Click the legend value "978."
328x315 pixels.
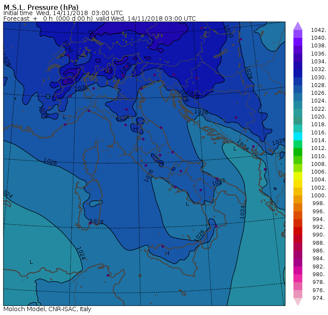(x=319, y=282)
